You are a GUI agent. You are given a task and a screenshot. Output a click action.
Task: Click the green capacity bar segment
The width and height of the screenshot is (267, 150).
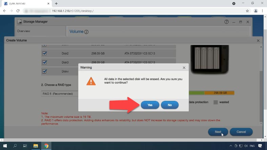point(197,93)
